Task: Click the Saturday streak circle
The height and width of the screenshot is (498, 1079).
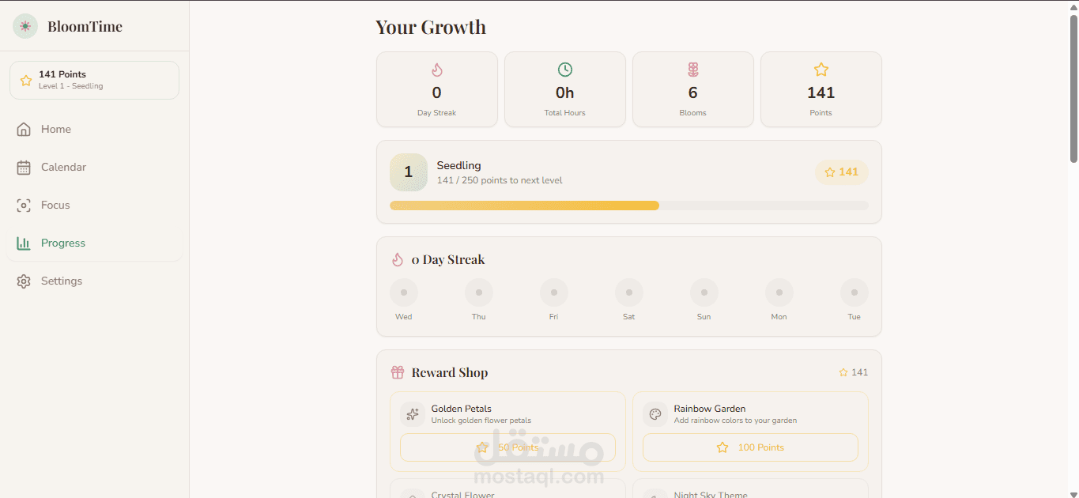Action: tap(629, 292)
